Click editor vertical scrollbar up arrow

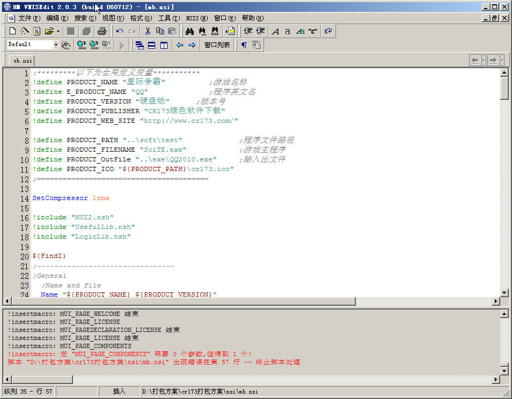[x=504, y=72]
